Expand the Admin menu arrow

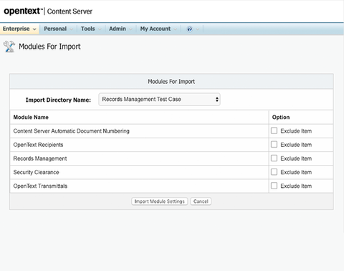[x=130, y=29]
